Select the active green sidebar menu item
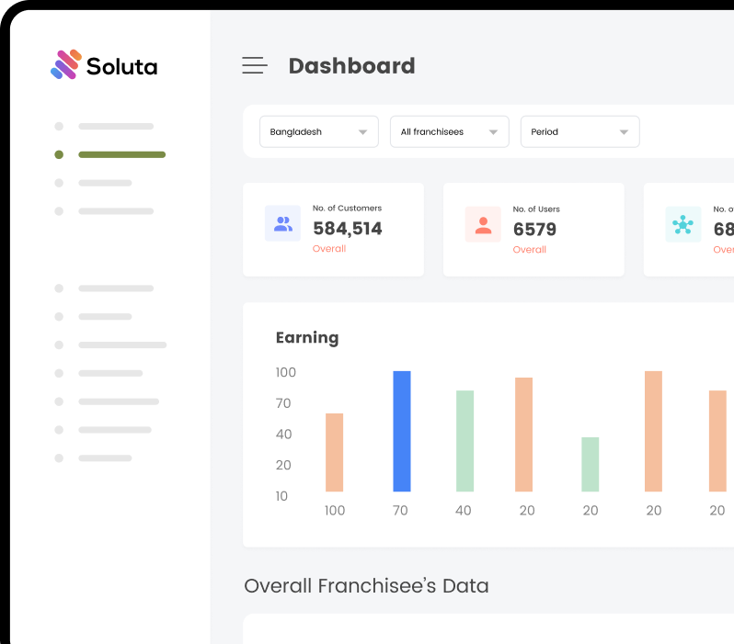Screen dimensions: 734x644 coord(110,155)
